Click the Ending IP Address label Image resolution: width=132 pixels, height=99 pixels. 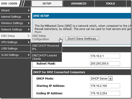pos(50,93)
